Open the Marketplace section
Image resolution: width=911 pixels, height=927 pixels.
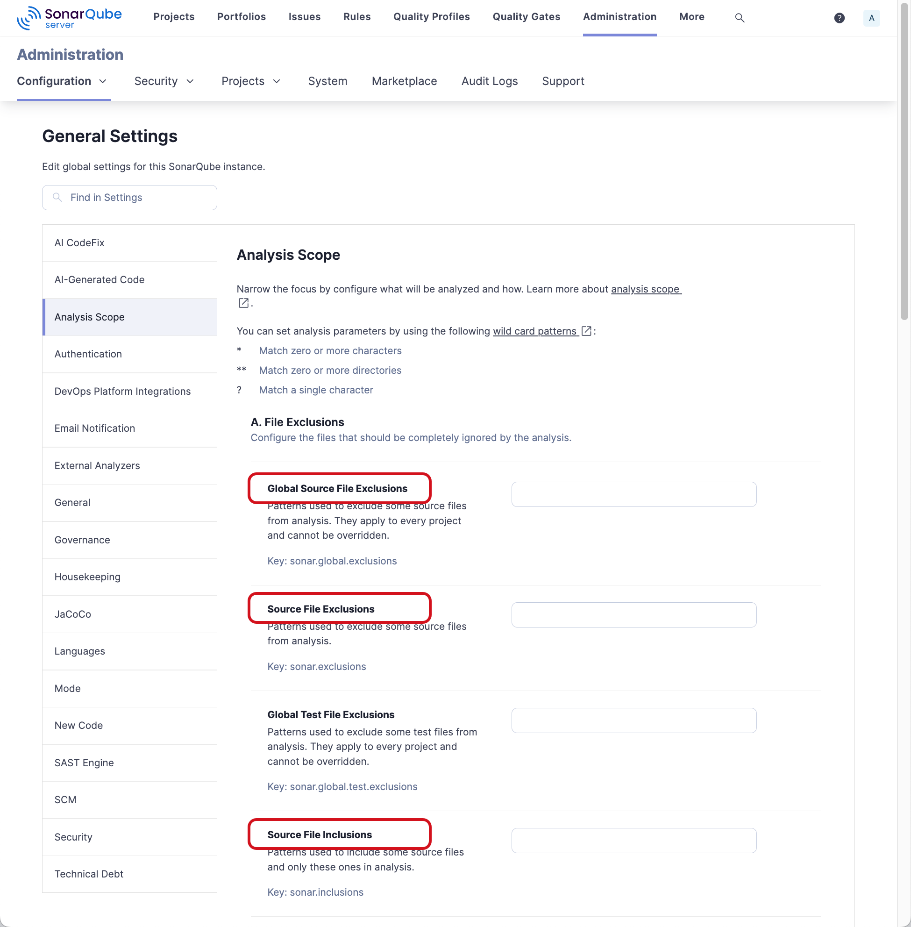click(404, 81)
